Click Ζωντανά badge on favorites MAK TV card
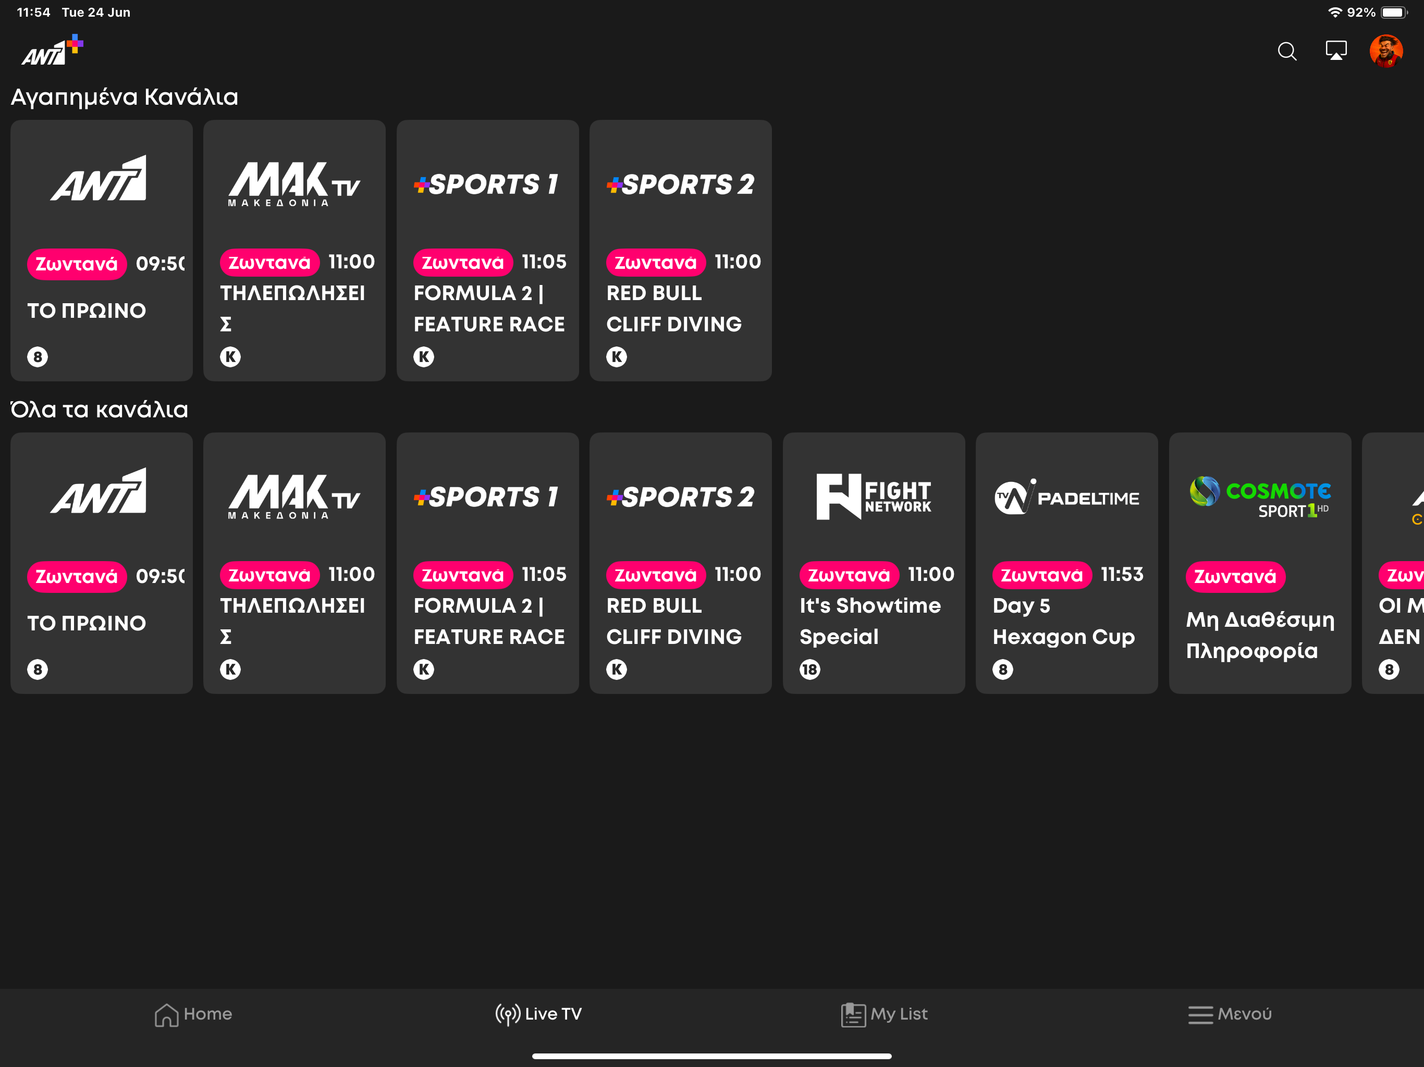1424x1067 pixels. pos(269,263)
